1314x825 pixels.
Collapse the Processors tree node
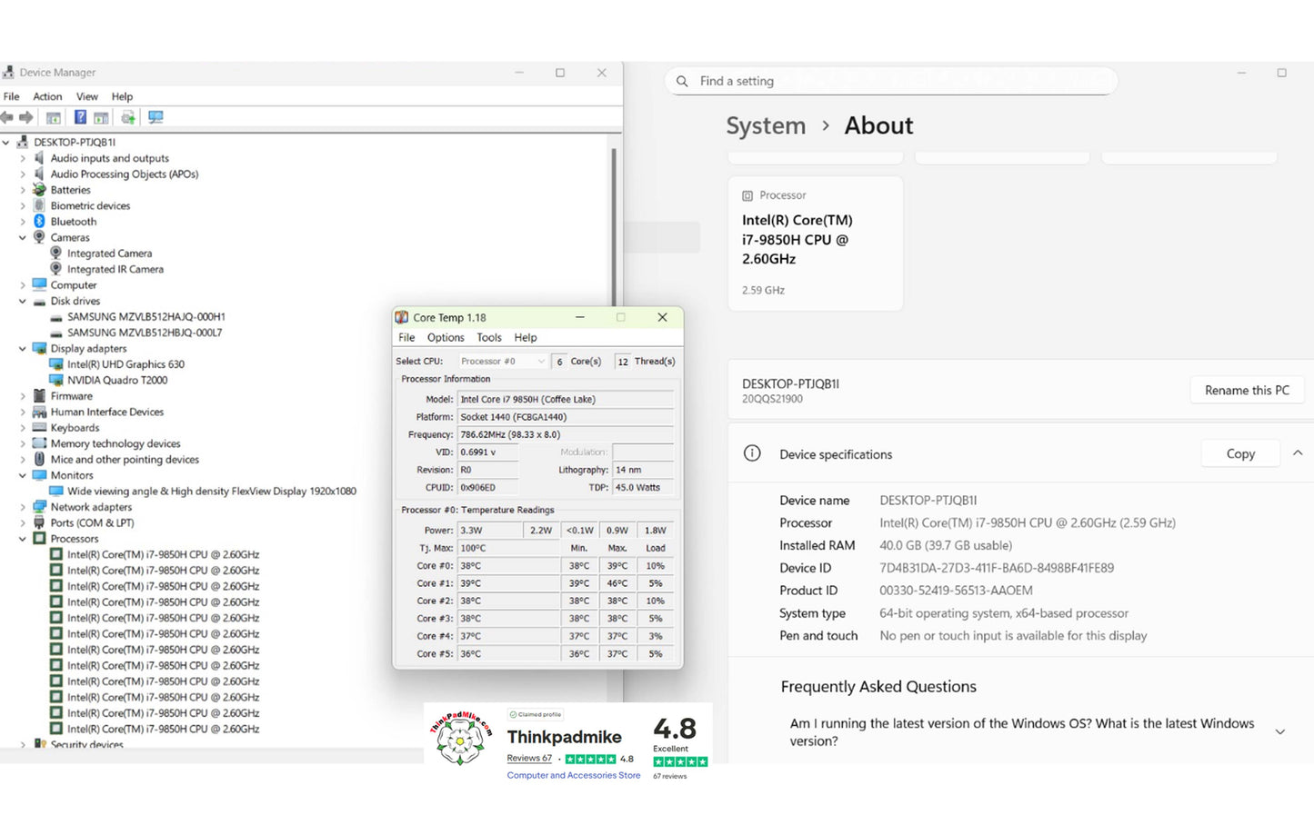(23, 539)
